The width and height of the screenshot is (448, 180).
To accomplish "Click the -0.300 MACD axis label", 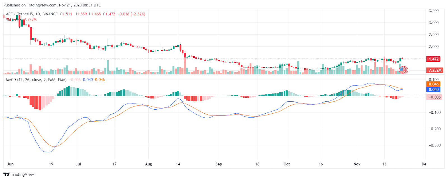I will coord(435,145).
